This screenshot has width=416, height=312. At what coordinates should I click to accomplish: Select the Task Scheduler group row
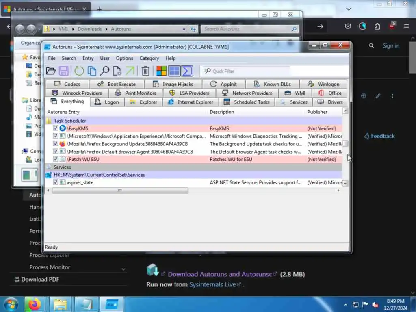pos(193,120)
